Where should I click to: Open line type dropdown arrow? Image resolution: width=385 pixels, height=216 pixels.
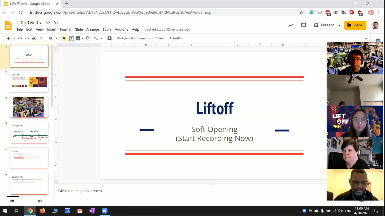coord(101,38)
